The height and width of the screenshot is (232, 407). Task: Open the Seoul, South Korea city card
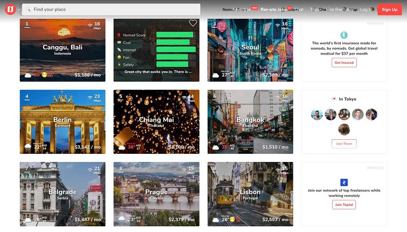(x=250, y=50)
